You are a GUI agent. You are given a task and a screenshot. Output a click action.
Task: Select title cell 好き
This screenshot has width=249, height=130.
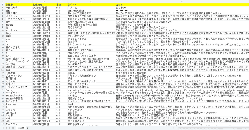91,78
